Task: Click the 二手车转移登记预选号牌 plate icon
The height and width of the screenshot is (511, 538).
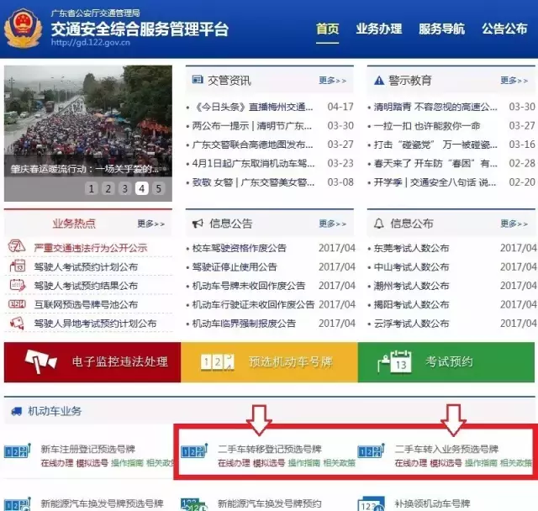Action: 194,450
